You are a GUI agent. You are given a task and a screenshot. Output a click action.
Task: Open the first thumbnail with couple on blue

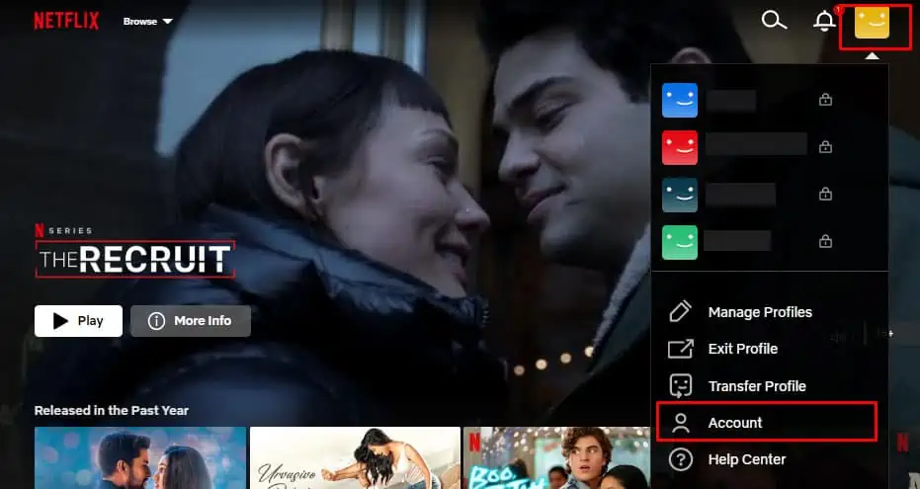(140, 458)
